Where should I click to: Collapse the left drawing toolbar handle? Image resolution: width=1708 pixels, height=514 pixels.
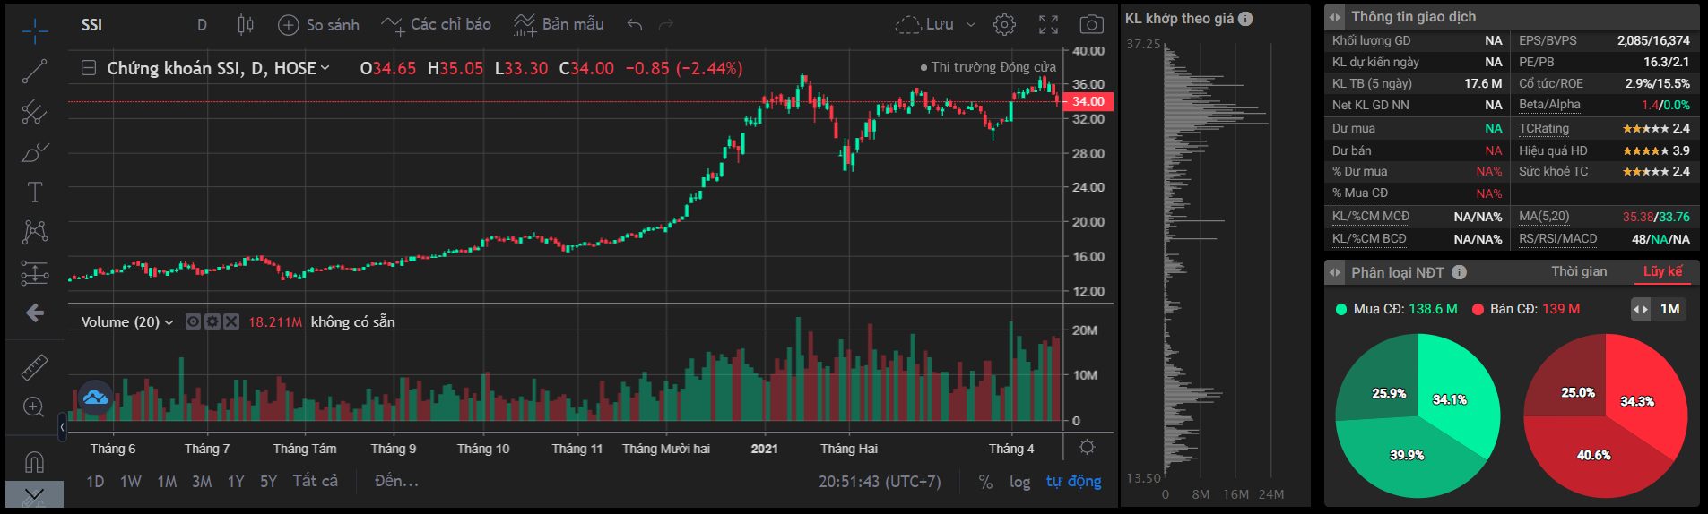[x=62, y=427]
